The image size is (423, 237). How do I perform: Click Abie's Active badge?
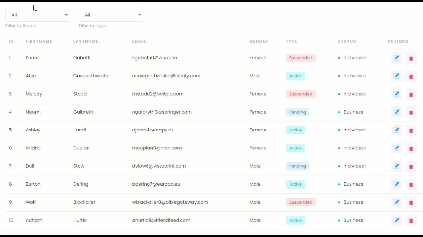click(x=295, y=76)
